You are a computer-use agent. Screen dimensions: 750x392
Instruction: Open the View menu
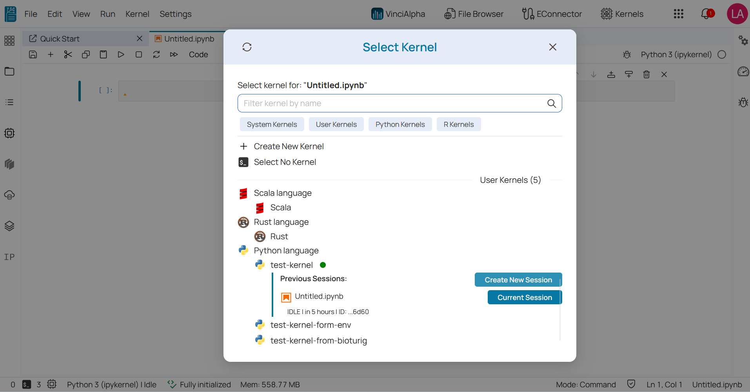coord(81,14)
